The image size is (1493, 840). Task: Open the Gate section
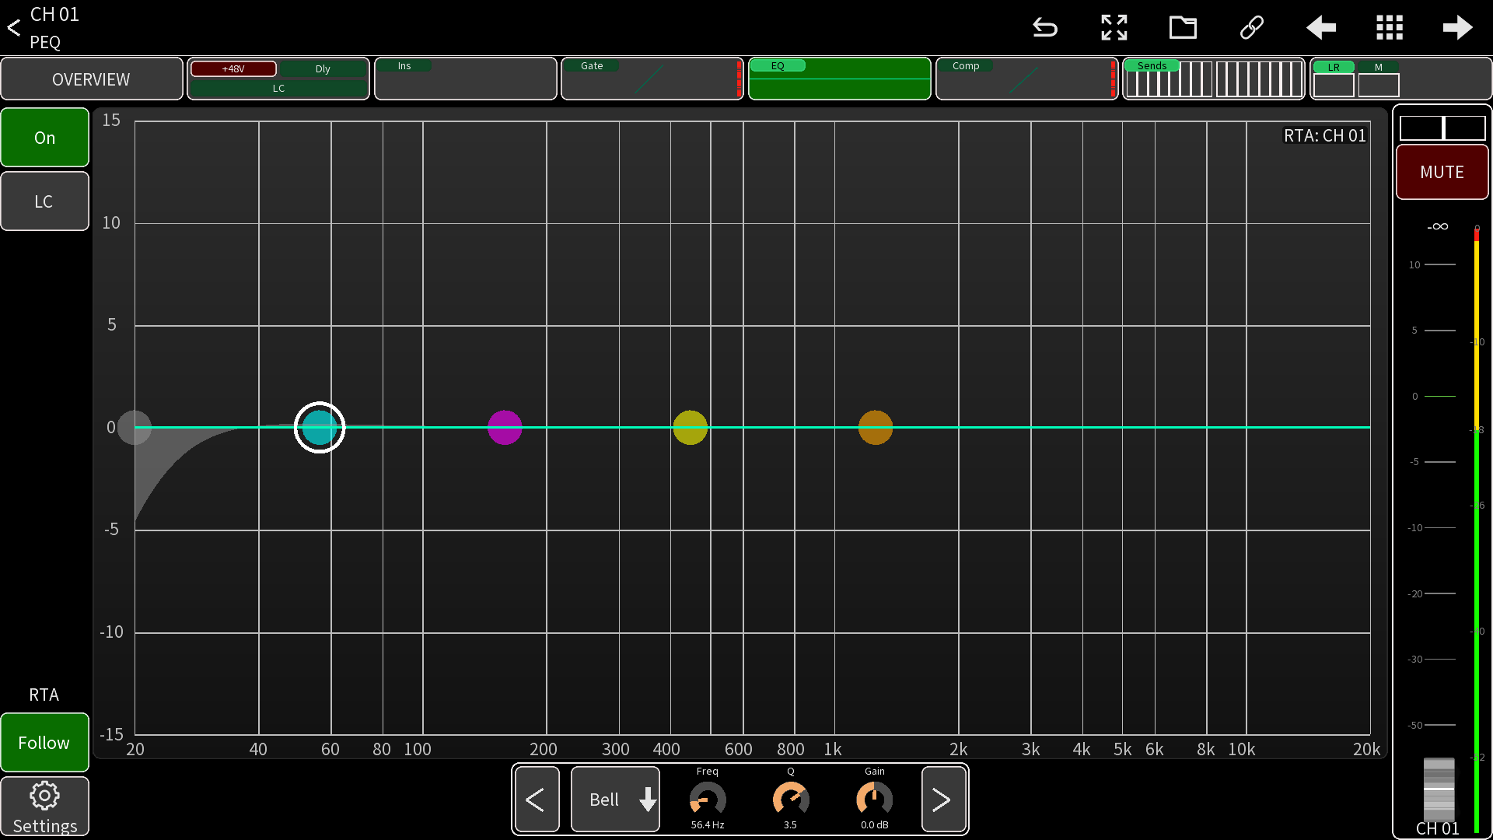pyautogui.click(x=652, y=79)
